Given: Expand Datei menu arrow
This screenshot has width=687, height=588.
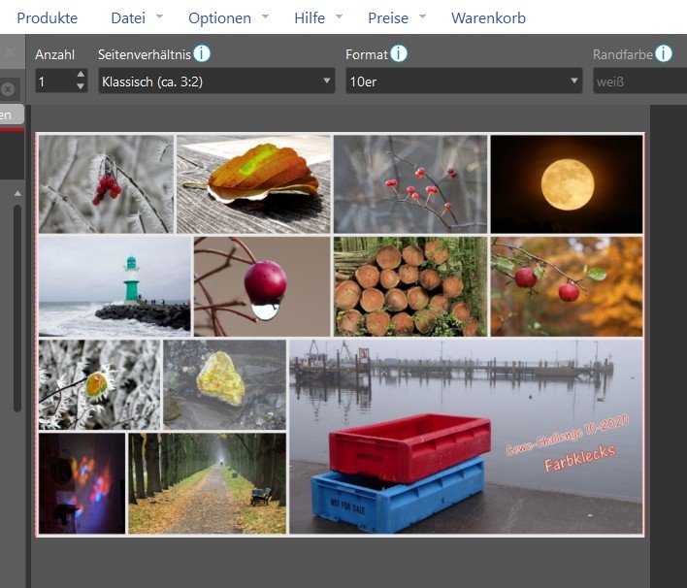Looking at the screenshot, I should (159, 16).
